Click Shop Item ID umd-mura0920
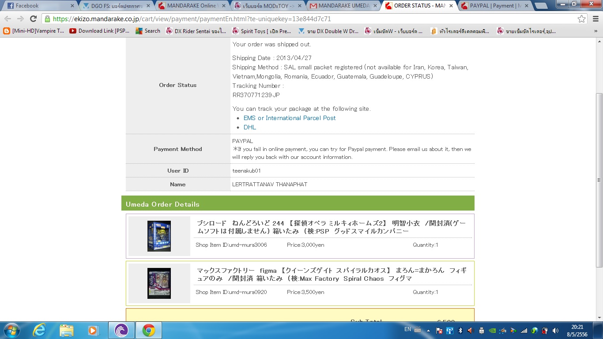Image resolution: width=603 pixels, height=339 pixels. (x=231, y=292)
